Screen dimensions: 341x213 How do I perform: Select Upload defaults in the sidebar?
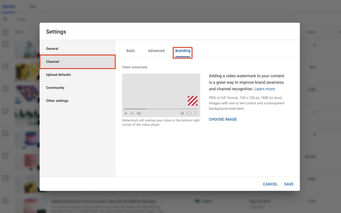tap(58, 75)
